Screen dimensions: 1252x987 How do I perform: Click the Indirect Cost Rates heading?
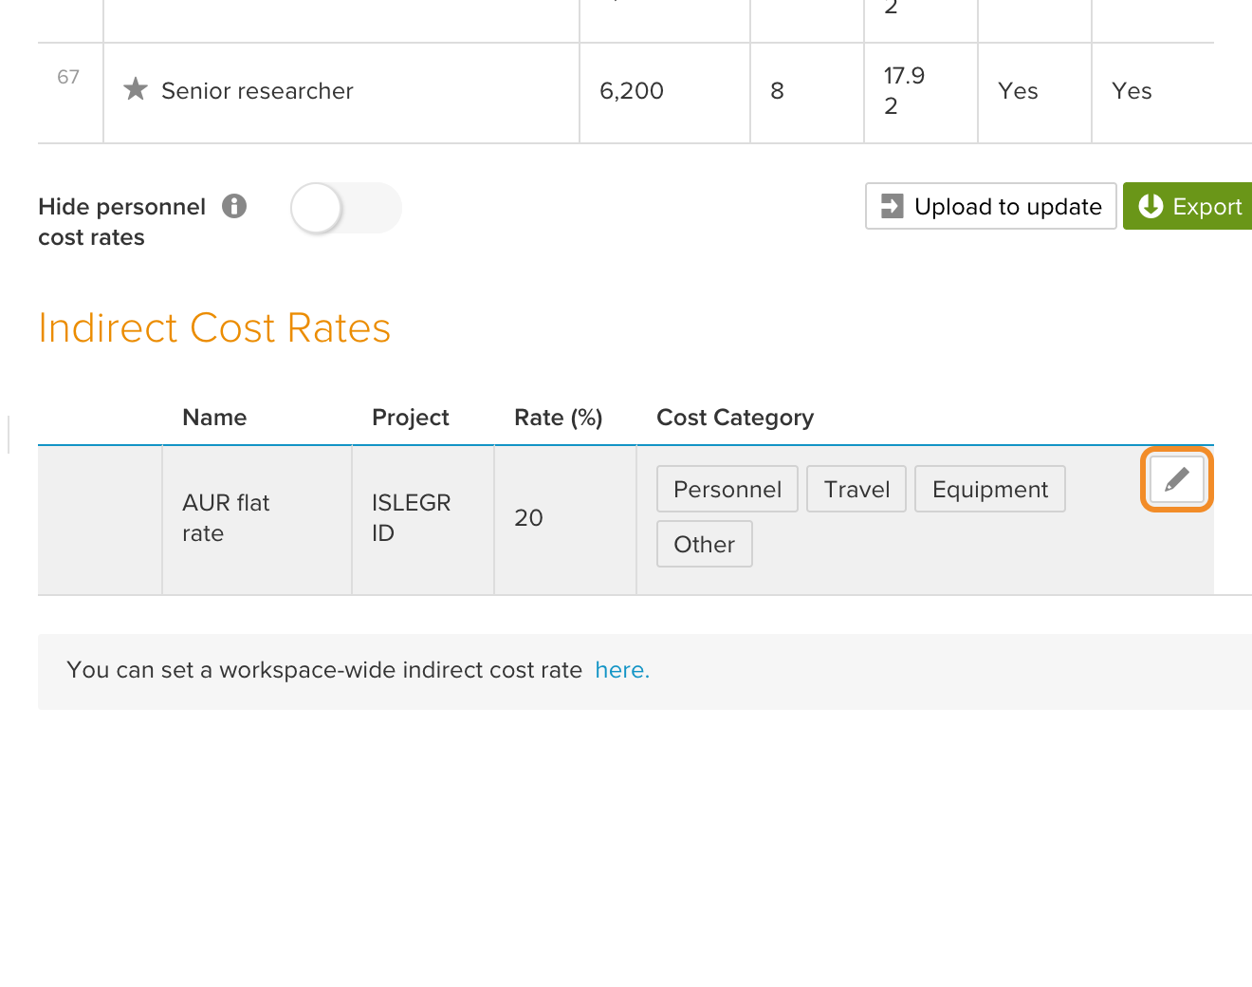click(214, 327)
